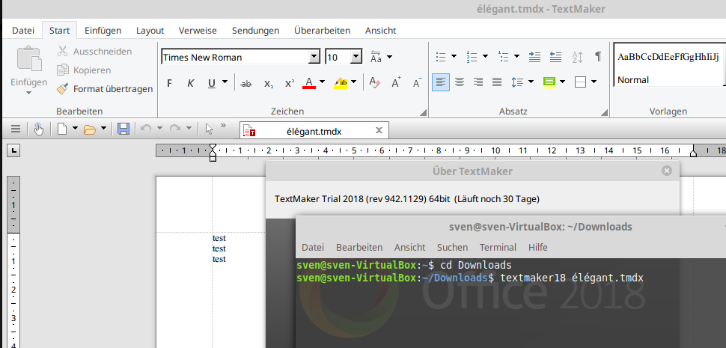Click open folder icon
This screenshot has width=726, height=348.
(90, 129)
